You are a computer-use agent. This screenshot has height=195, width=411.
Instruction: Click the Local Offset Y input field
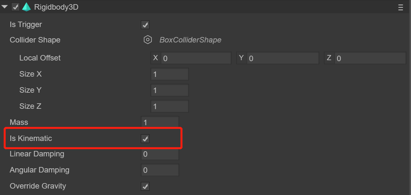coord(283,58)
